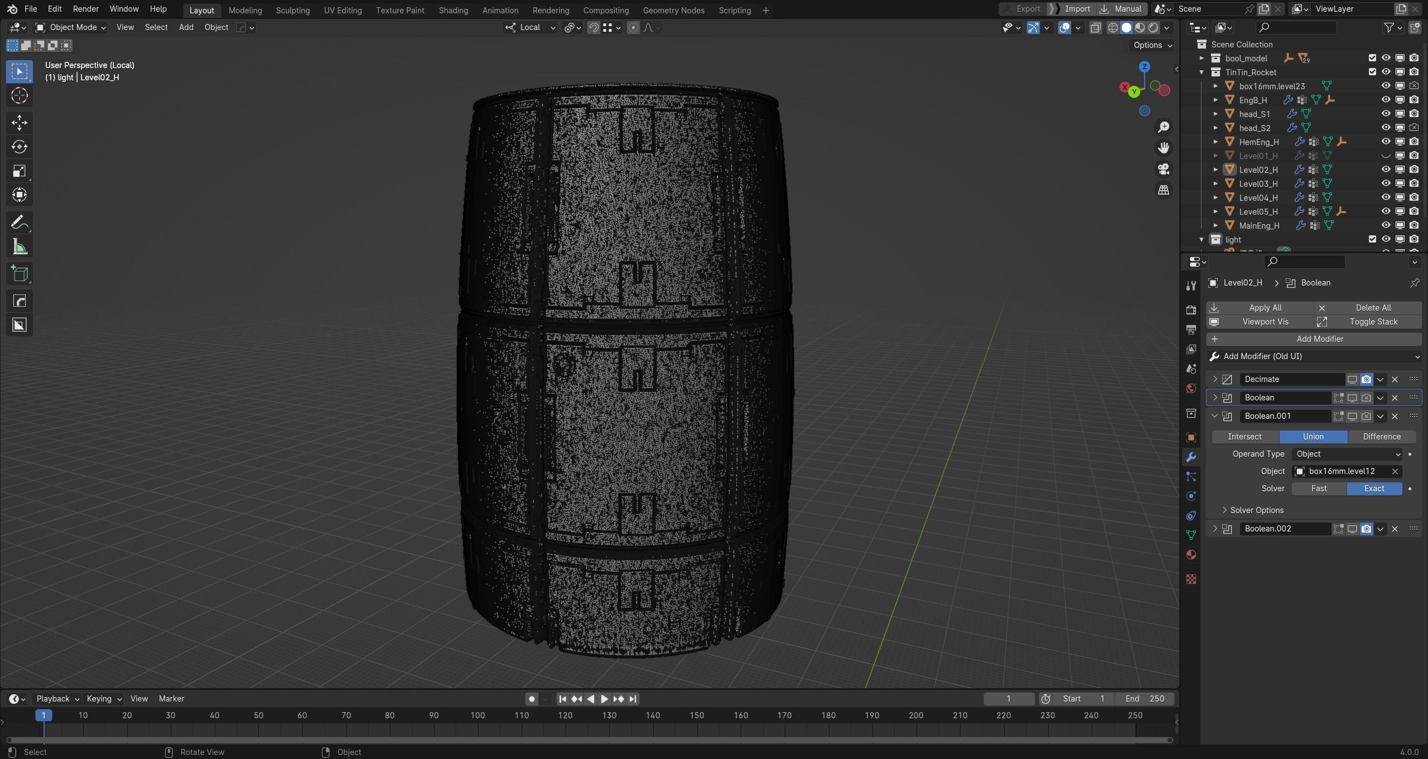Set the boolean solver to Fast
Screen dimensions: 1428x759
(x=1319, y=489)
